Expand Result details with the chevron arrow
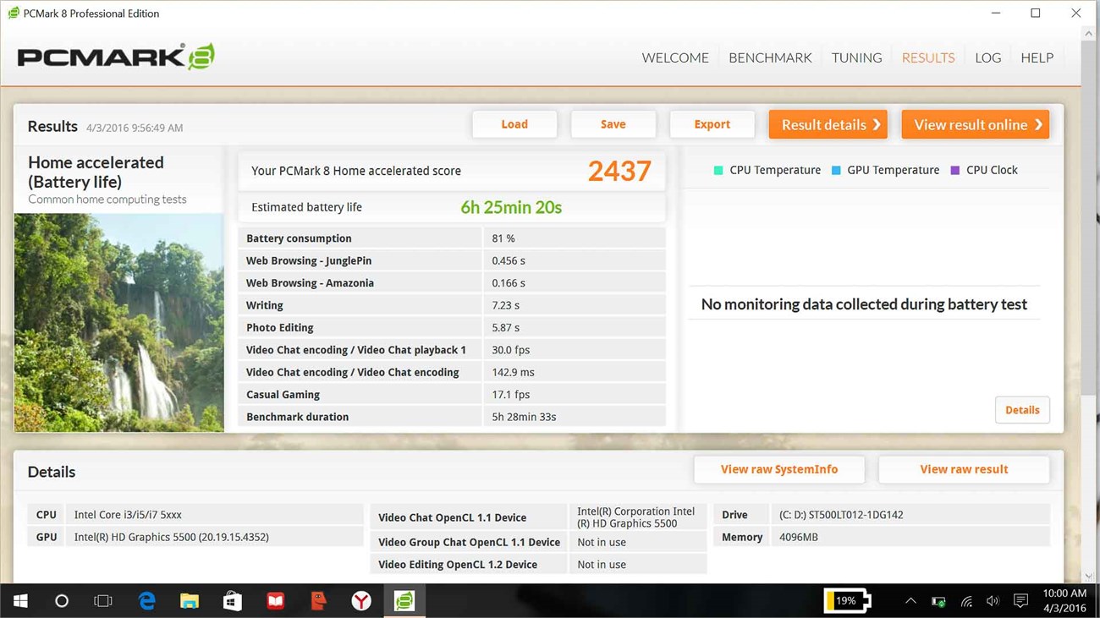 (x=877, y=124)
